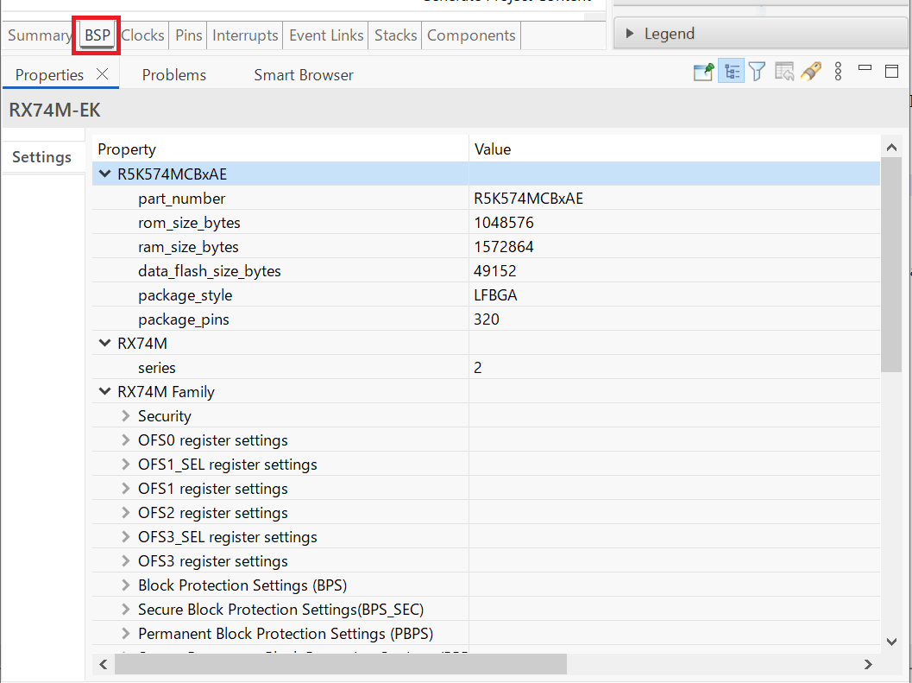Expand Permanent Block Protection Settings (PBPS)

click(x=126, y=634)
